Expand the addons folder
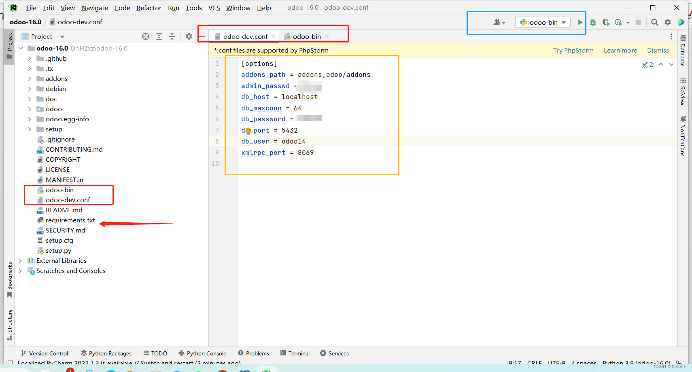The width and height of the screenshot is (692, 372). tap(29, 78)
